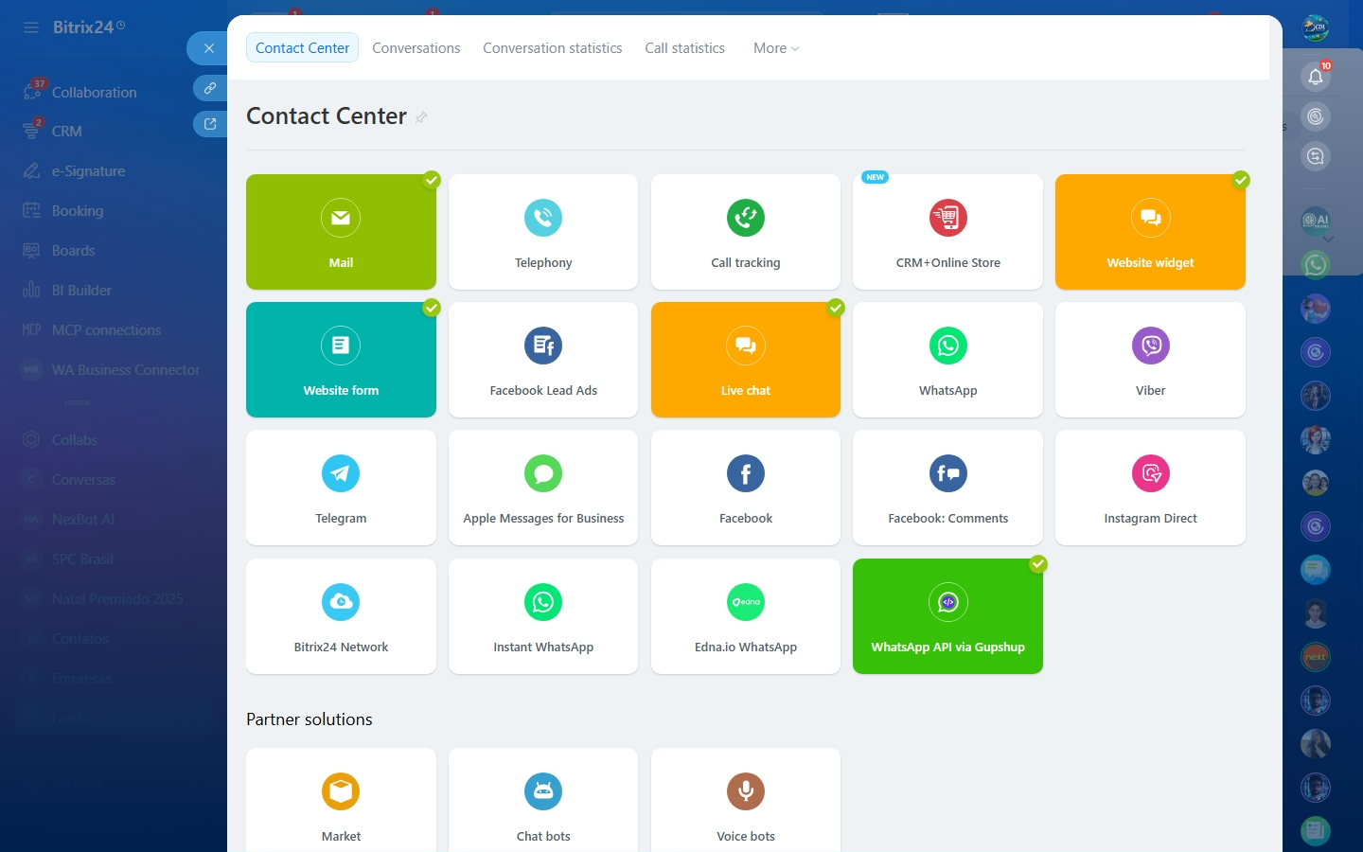Open the Telegram channel tile

point(341,488)
